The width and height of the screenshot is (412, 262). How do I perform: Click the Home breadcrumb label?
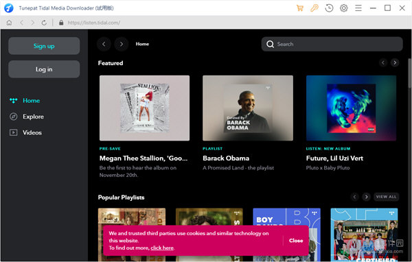click(142, 44)
